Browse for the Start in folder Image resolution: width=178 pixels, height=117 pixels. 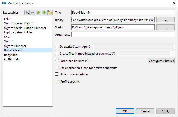coord(166,27)
